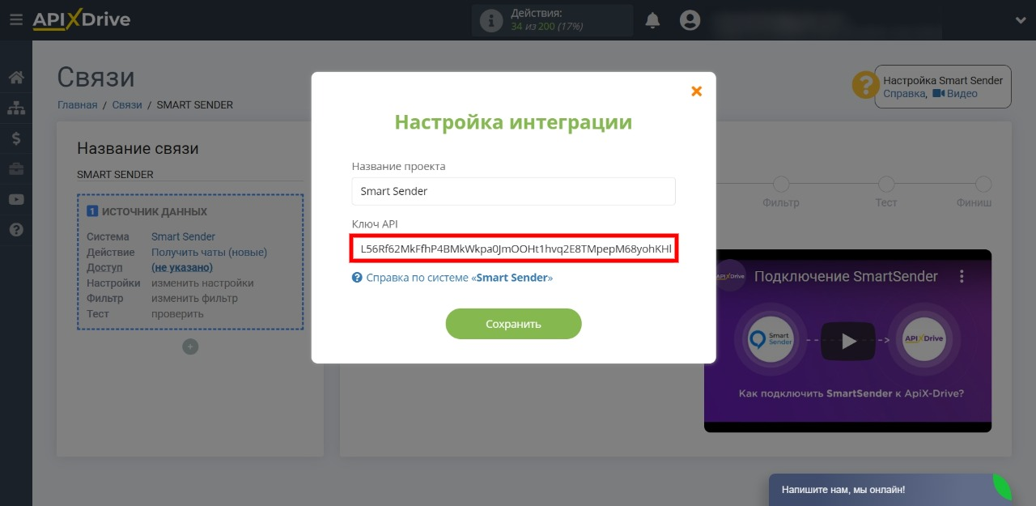1036x506 pixels.
Task: Click Smart Sender system link
Action: pyautogui.click(x=183, y=236)
